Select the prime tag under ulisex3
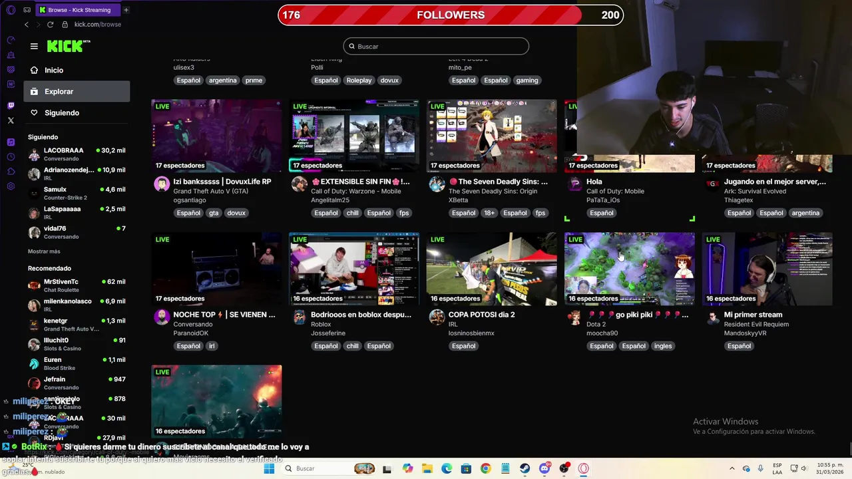The image size is (852, 479). click(x=254, y=80)
